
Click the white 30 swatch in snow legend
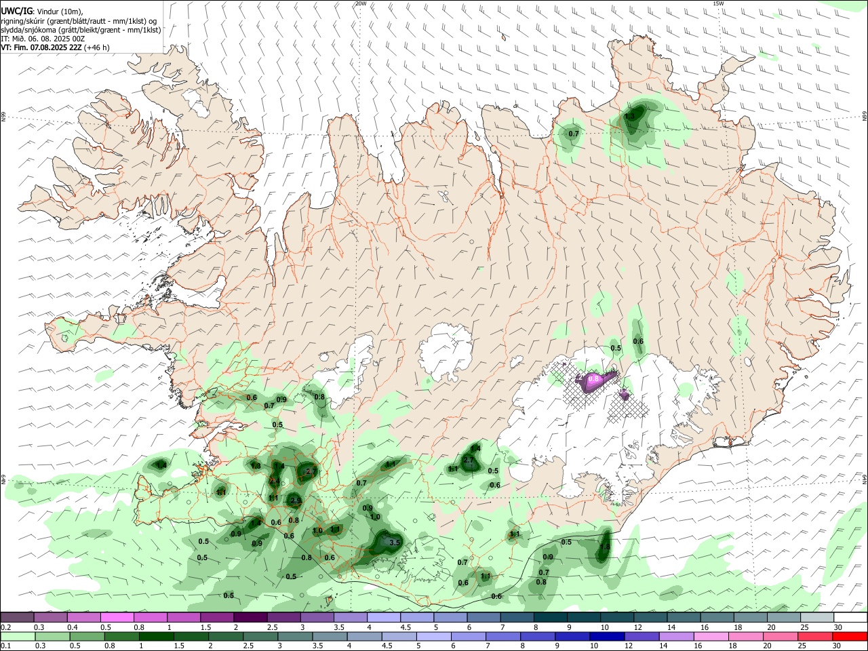[850, 617]
